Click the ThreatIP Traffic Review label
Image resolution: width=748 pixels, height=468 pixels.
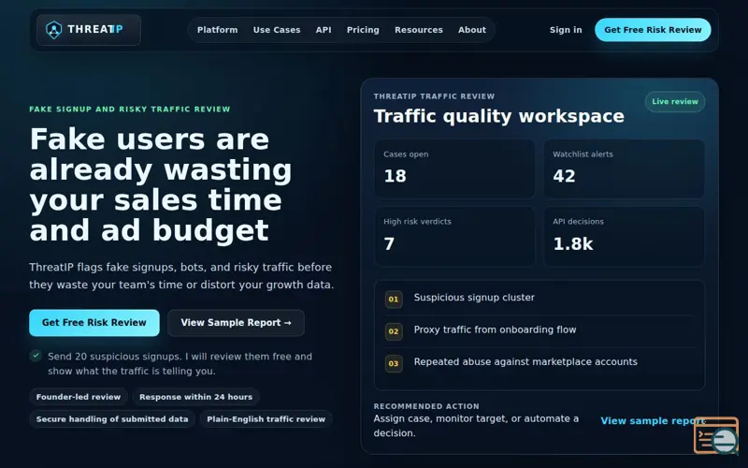(434, 96)
